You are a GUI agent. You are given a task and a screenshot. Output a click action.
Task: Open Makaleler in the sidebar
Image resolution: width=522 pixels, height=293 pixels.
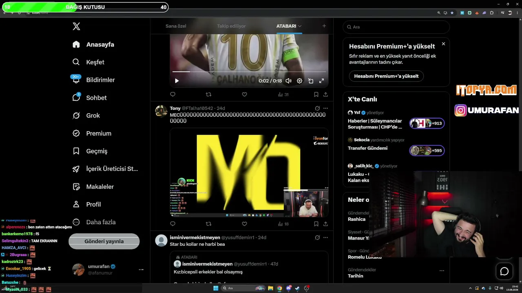point(93,187)
